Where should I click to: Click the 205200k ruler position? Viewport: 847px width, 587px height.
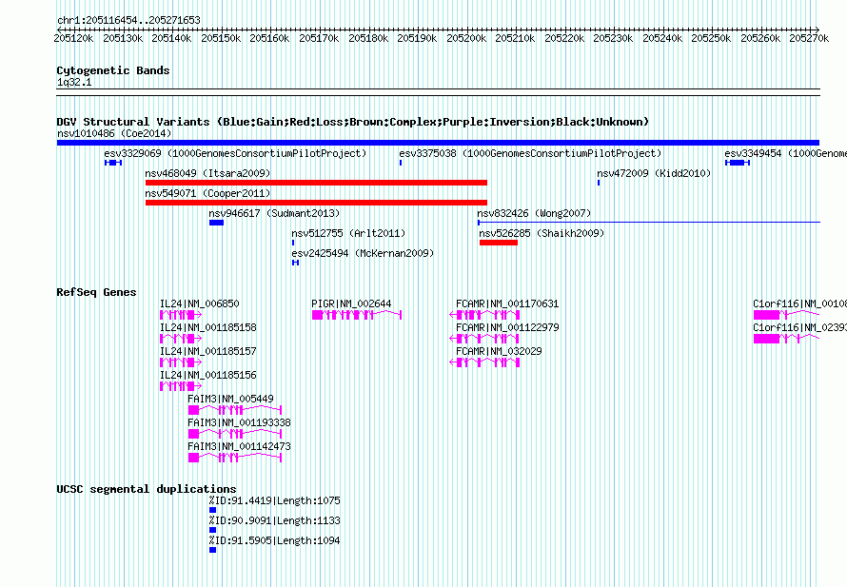coord(466,38)
